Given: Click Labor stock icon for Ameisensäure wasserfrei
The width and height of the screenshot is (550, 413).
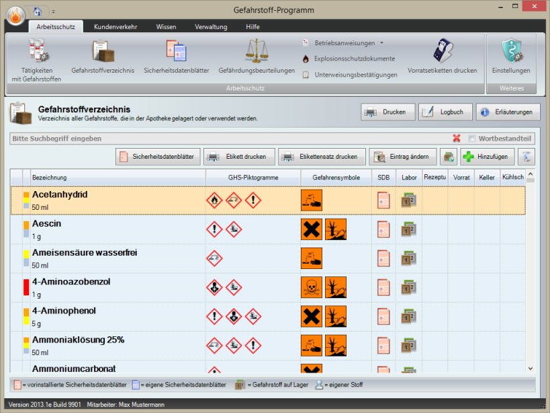Looking at the screenshot, I should (x=409, y=259).
